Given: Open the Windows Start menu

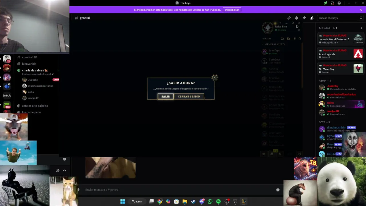Looking at the screenshot, I should pyautogui.click(x=123, y=201).
